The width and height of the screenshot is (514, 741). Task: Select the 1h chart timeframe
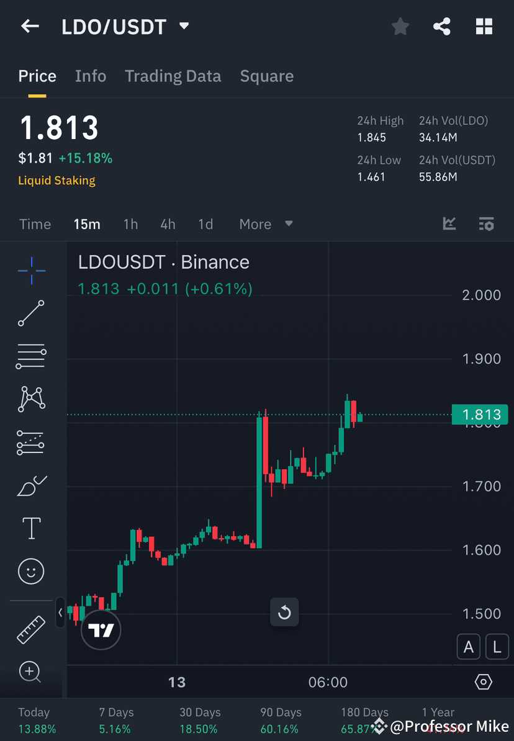(130, 224)
